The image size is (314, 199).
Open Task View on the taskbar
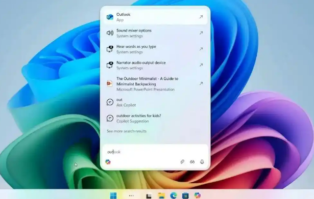[x=149, y=196]
